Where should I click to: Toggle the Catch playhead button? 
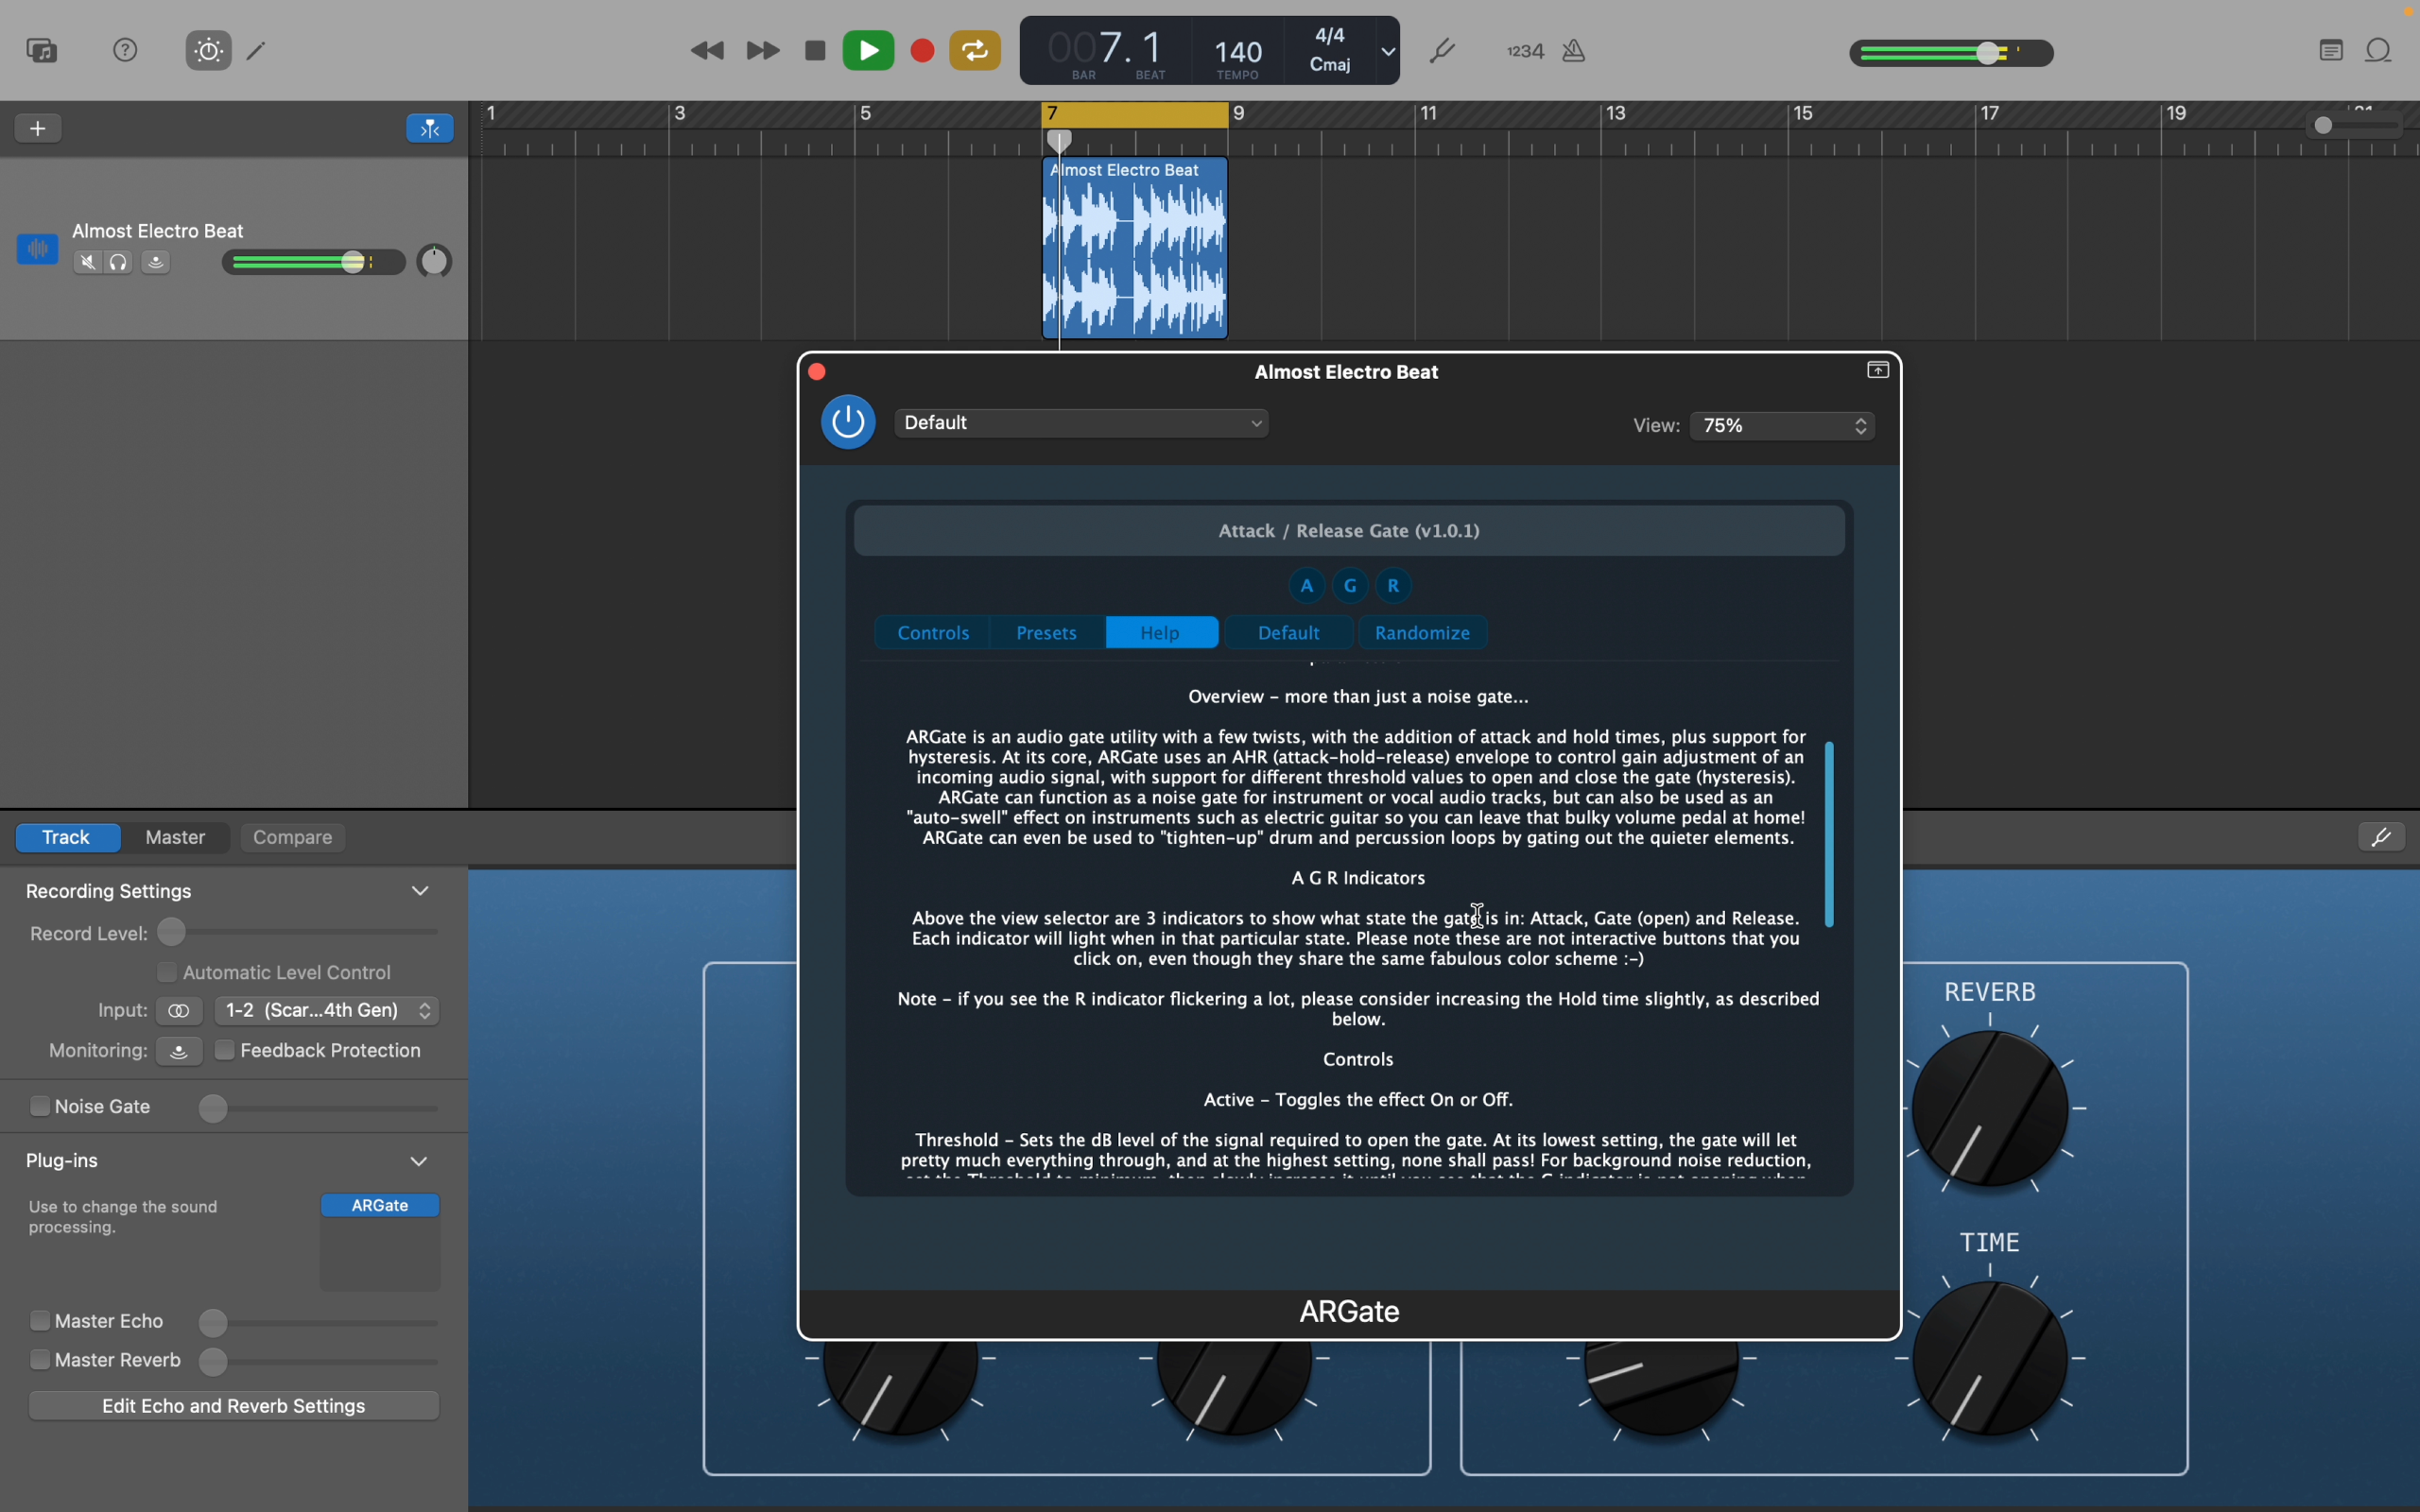point(431,128)
